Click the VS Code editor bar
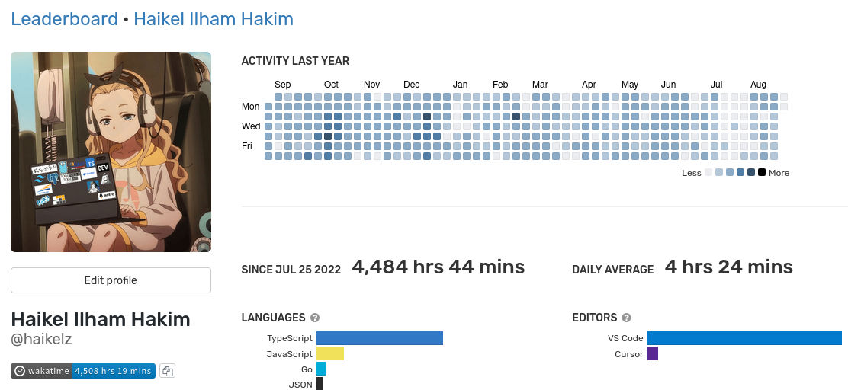848x390 pixels. click(x=745, y=338)
